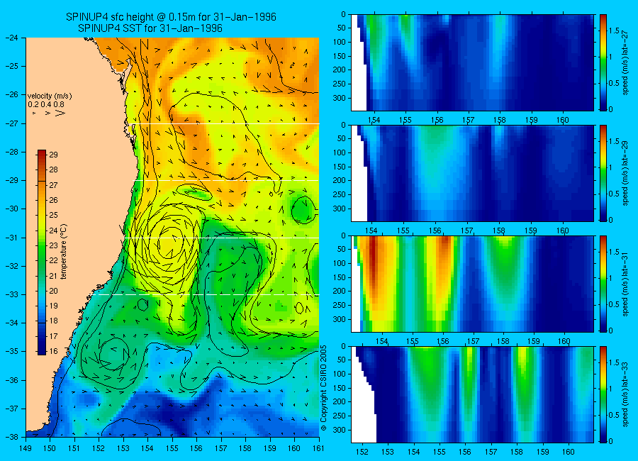The height and width of the screenshot is (461, 638).
Task: Click the center of the large yellow eddy on the map
Action: [171, 243]
